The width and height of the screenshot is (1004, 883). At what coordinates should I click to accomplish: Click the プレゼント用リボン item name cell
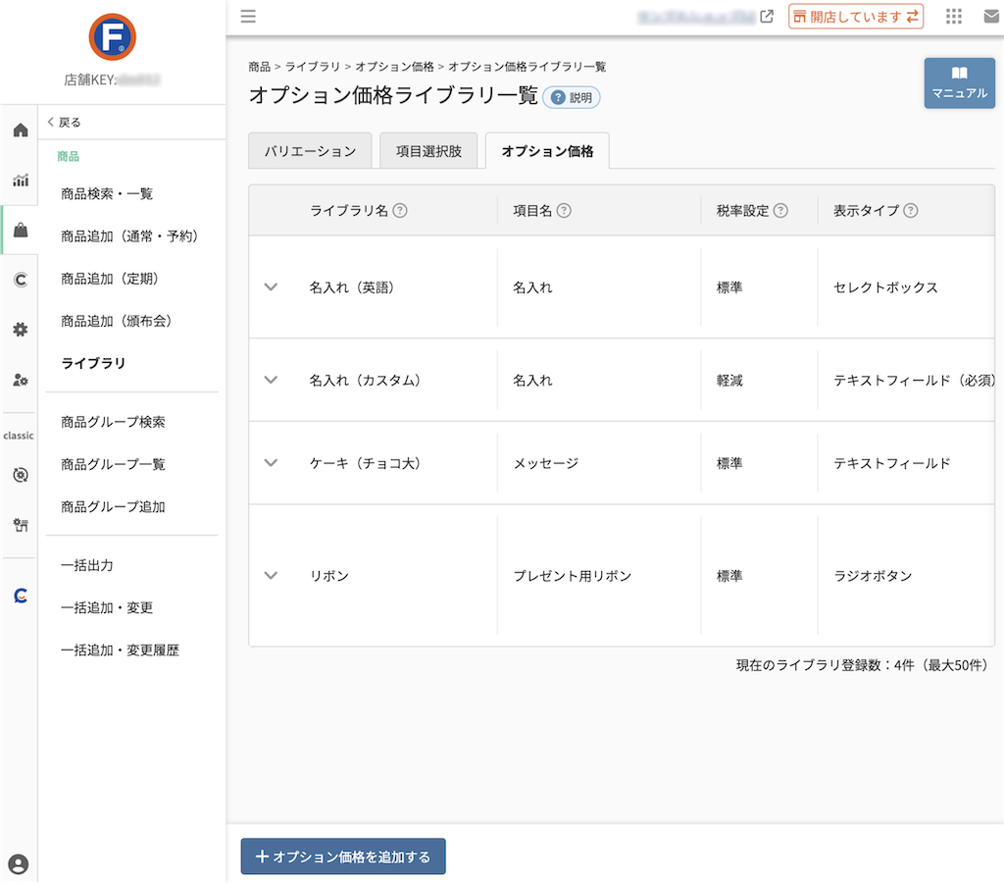coord(573,576)
